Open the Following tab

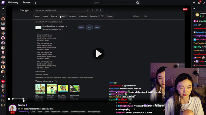click(13, 3)
